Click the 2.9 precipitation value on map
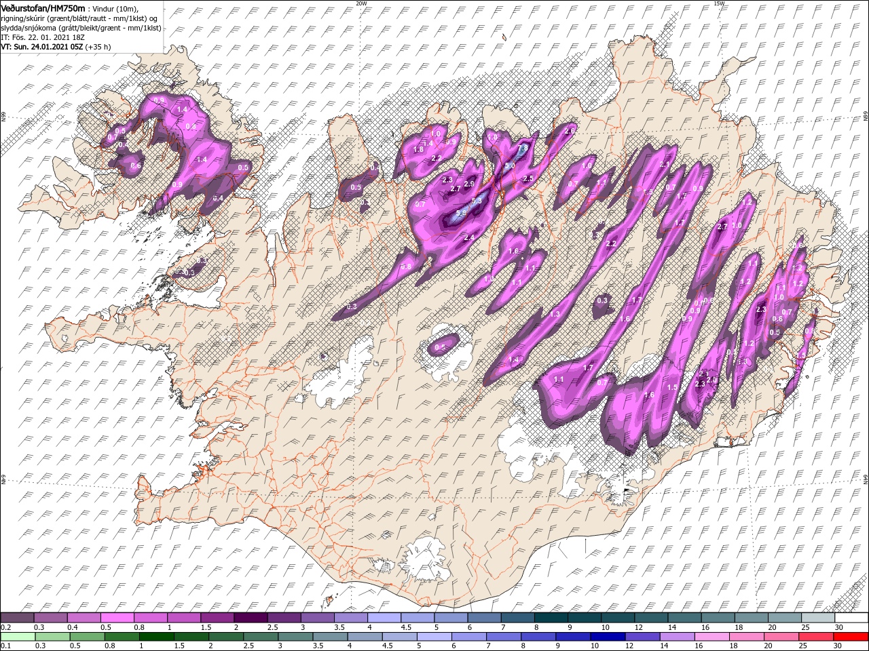The image size is (869, 651). coord(468,184)
